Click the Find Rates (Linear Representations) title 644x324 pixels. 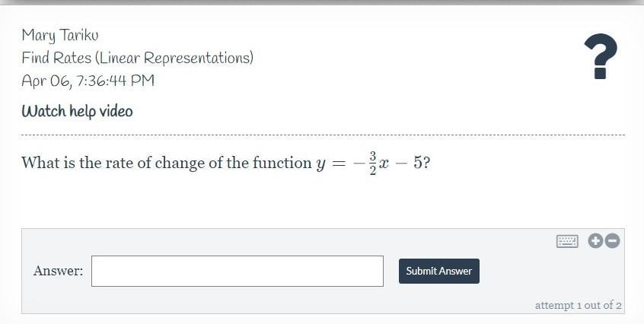coord(137,58)
